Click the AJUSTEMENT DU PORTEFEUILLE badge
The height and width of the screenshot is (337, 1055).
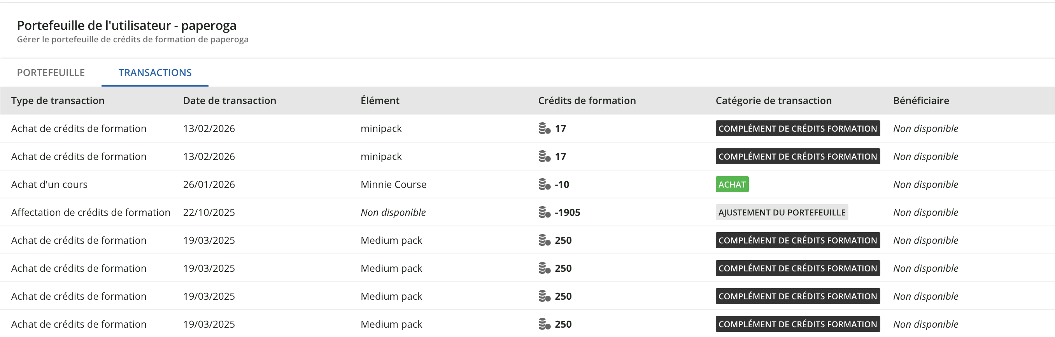coord(782,212)
